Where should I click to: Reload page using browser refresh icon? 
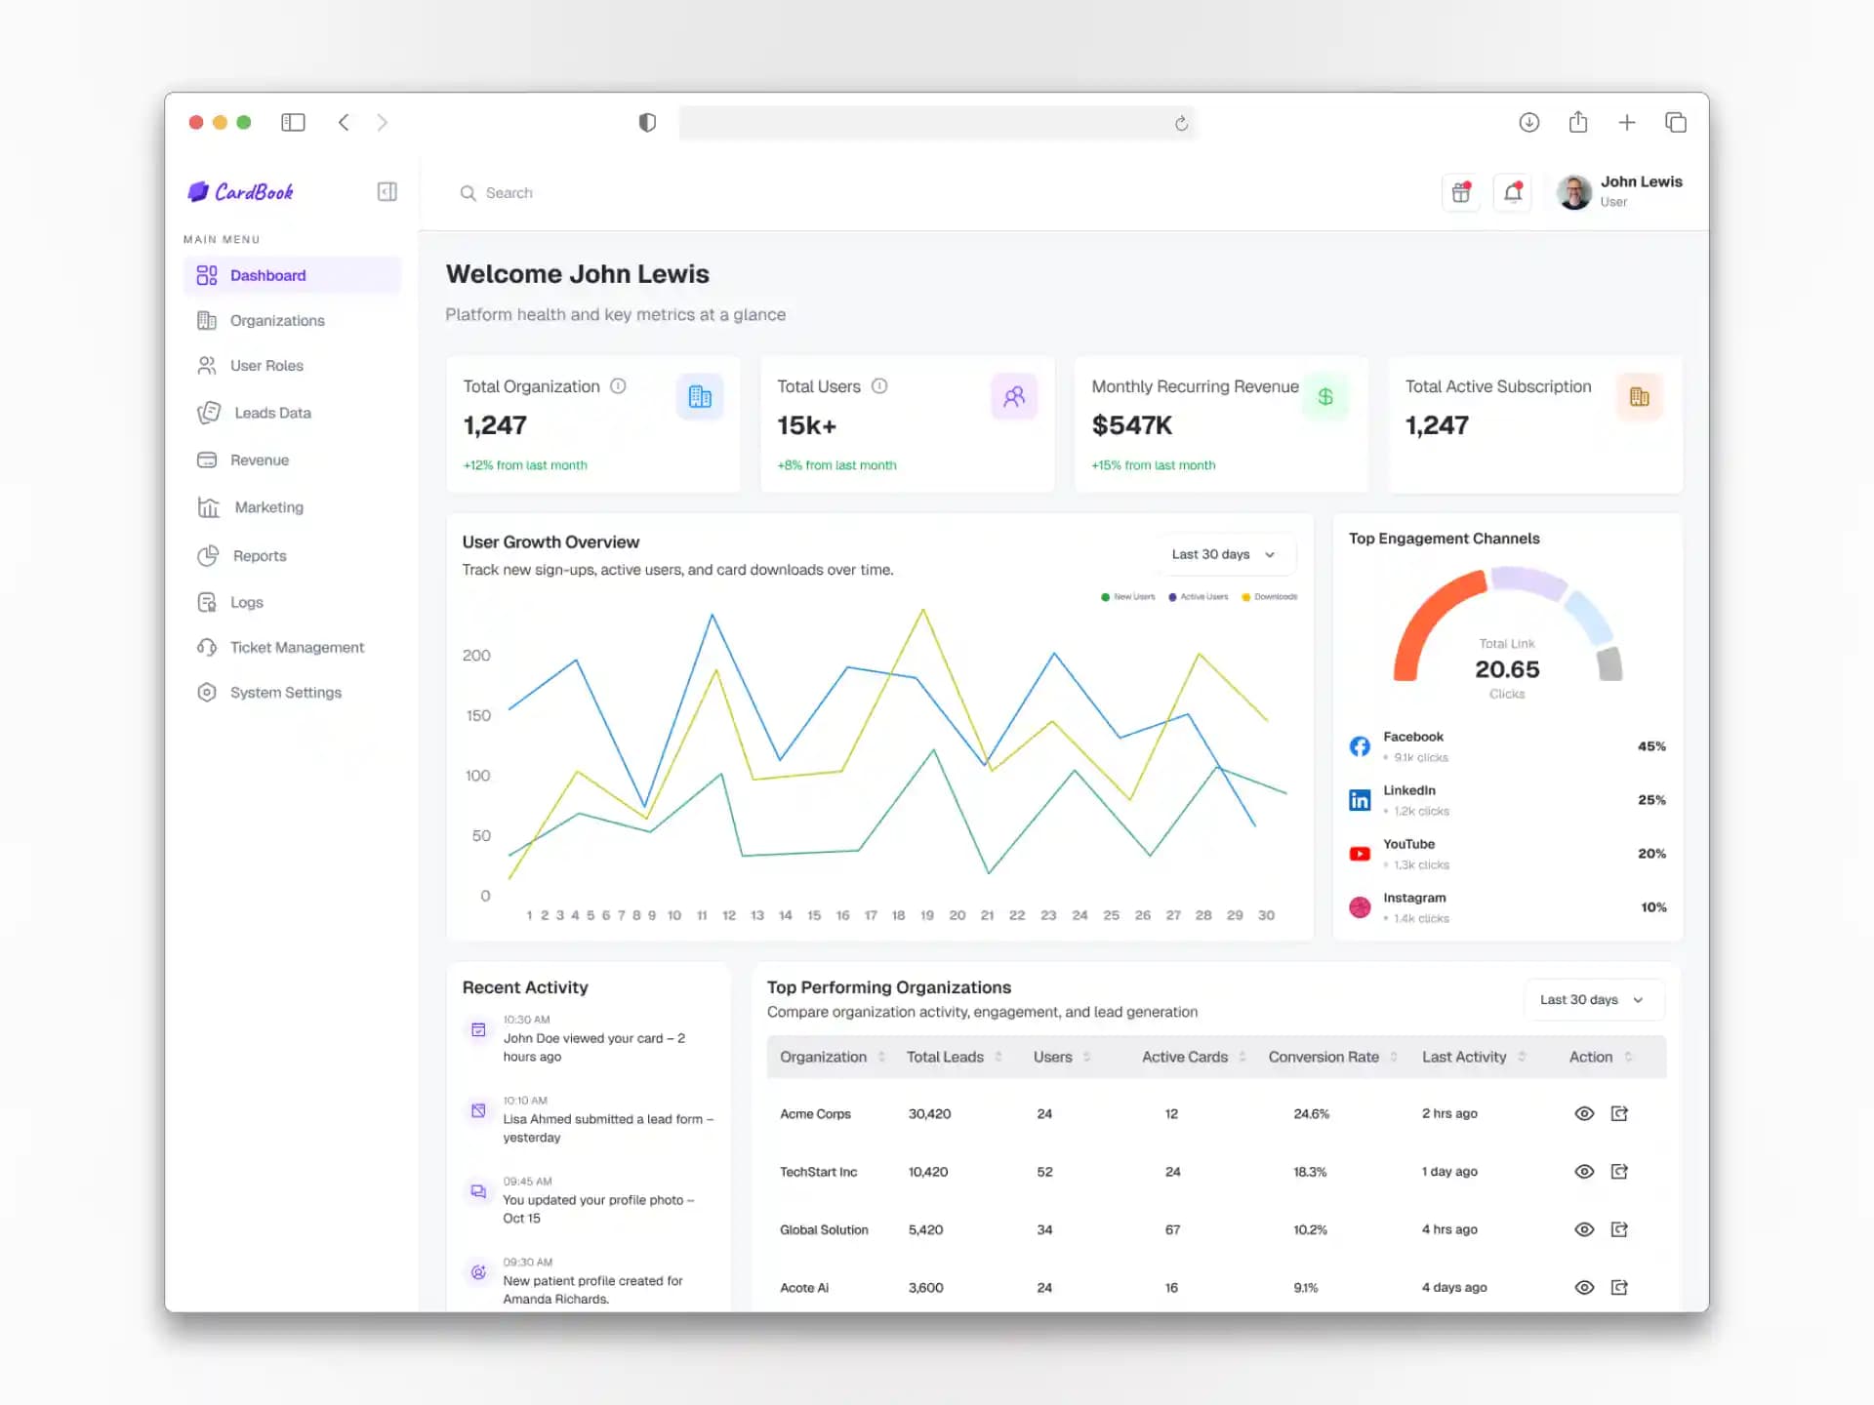click(x=1181, y=123)
